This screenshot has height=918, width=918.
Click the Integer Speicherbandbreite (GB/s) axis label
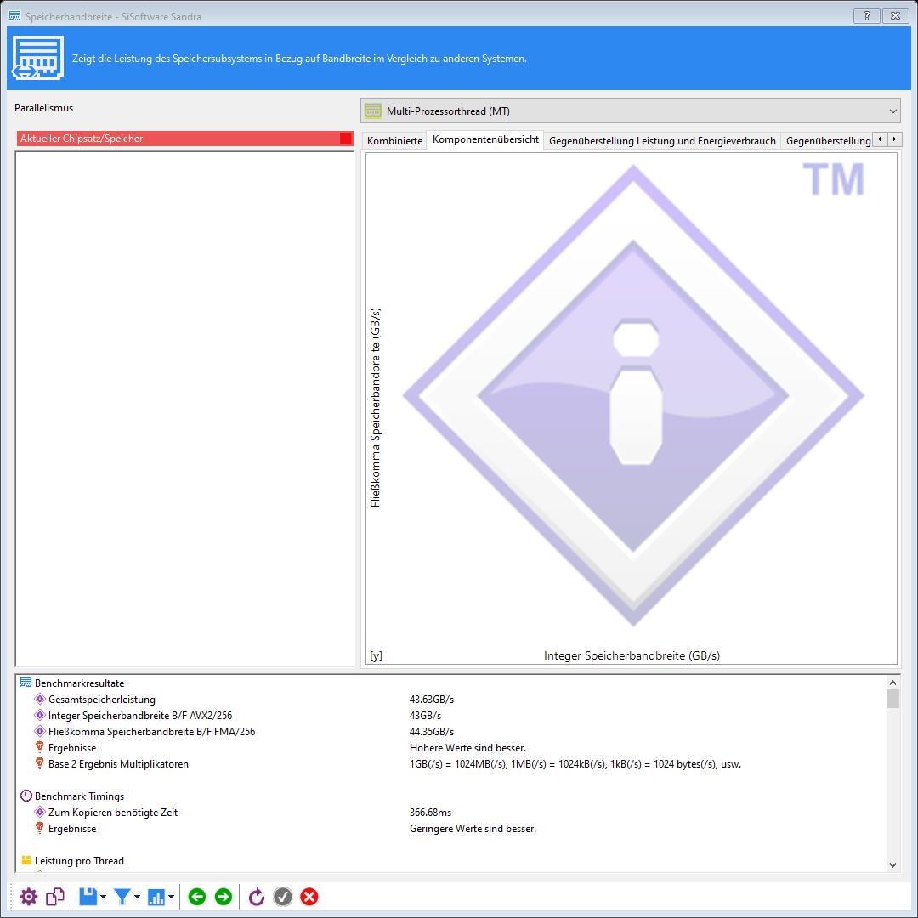[632, 655]
